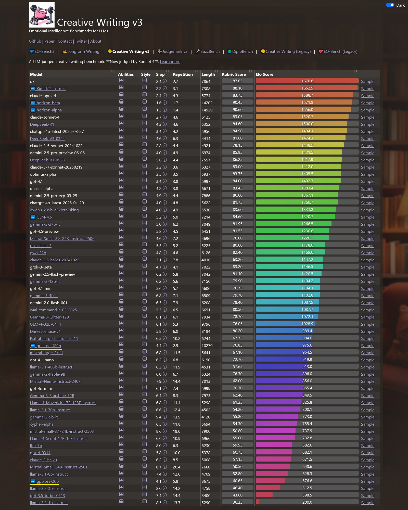Open Abilities chart icon for llama-3.2-1b-instruct
The image size is (408, 510).
121,502
